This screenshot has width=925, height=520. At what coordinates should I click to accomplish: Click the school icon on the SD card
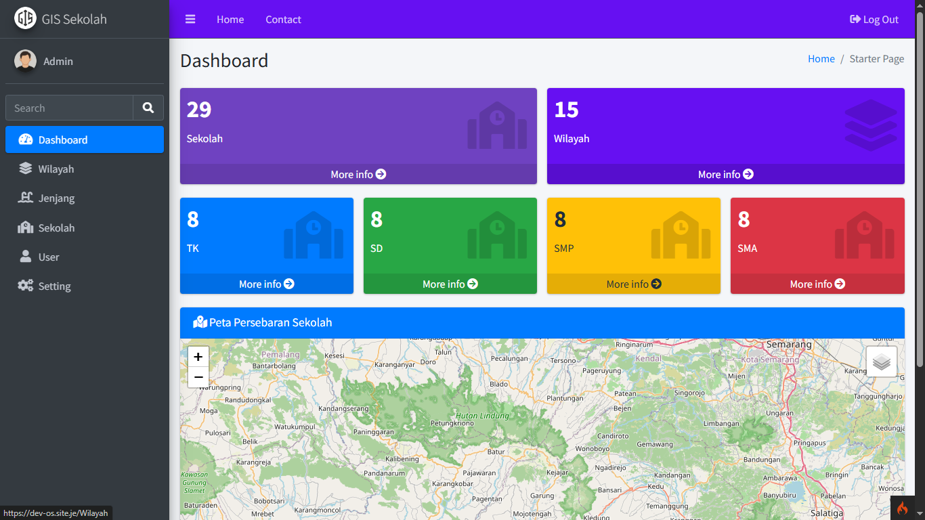(497, 235)
